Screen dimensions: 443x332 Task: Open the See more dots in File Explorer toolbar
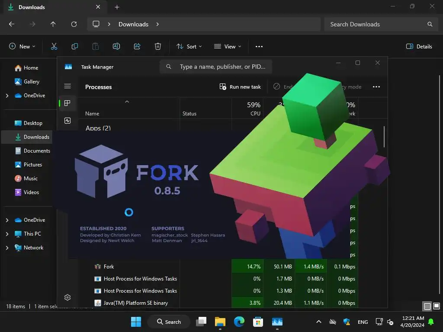coord(259,47)
